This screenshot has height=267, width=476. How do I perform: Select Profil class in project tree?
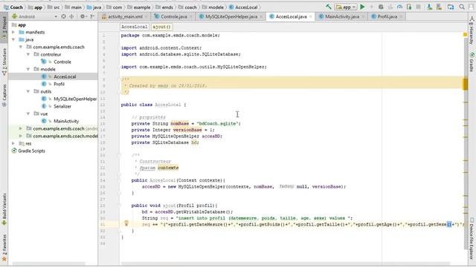click(59, 84)
